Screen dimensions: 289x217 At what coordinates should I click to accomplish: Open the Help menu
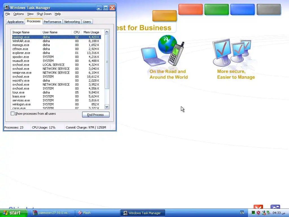[x=58, y=14]
